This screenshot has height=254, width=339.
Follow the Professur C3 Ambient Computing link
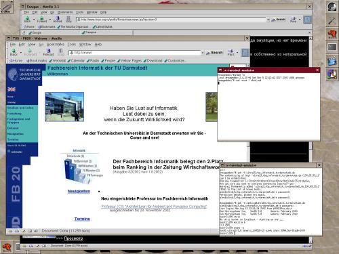coord(154,207)
